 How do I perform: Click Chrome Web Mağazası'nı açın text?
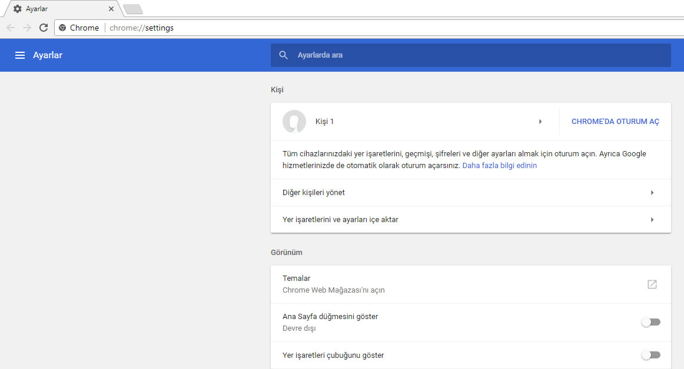click(x=333, y=290)
